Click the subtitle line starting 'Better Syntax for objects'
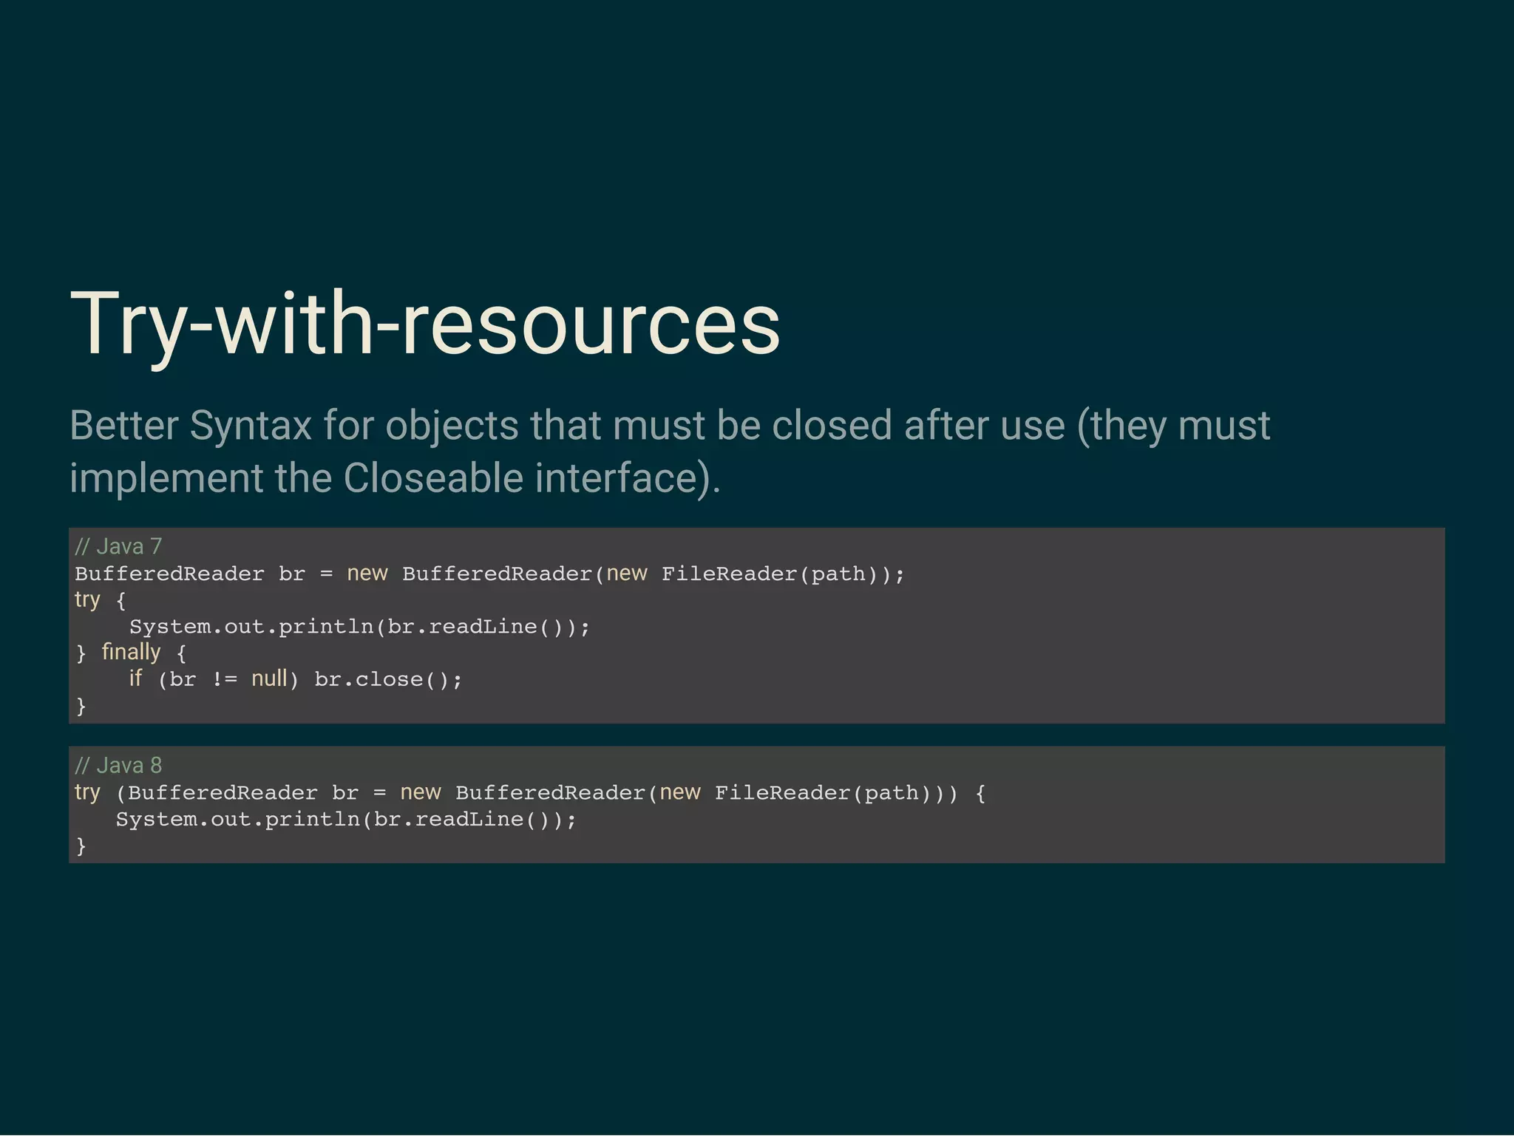Viewport: 1514px width, 1136px height. [x=670, y=426]
